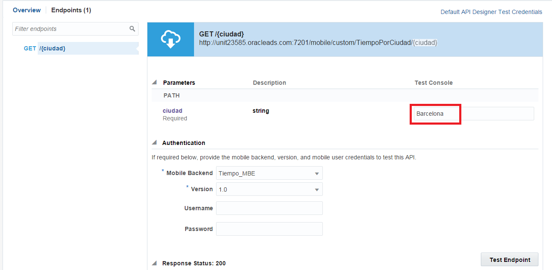552x270 pixels.
Task: Click the endpoint URL in the header
Action: pos(318,43)
